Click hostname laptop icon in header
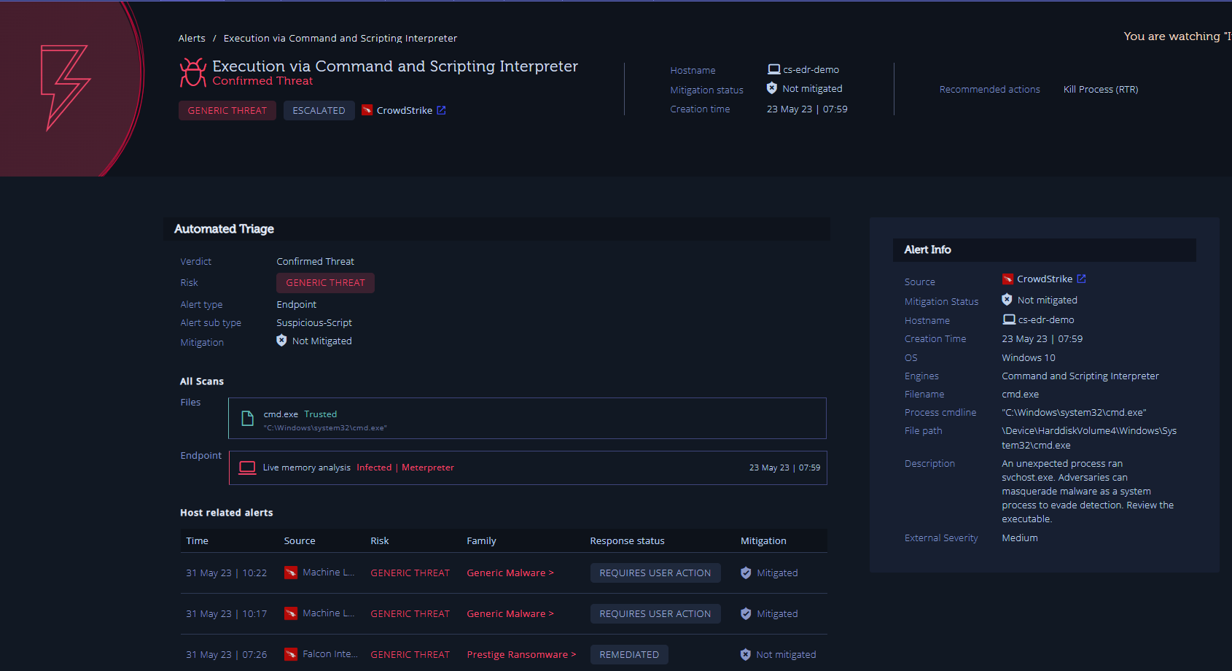Viewport: 1232px width, 671px height. pyautogui.click(x=773, y=69)
